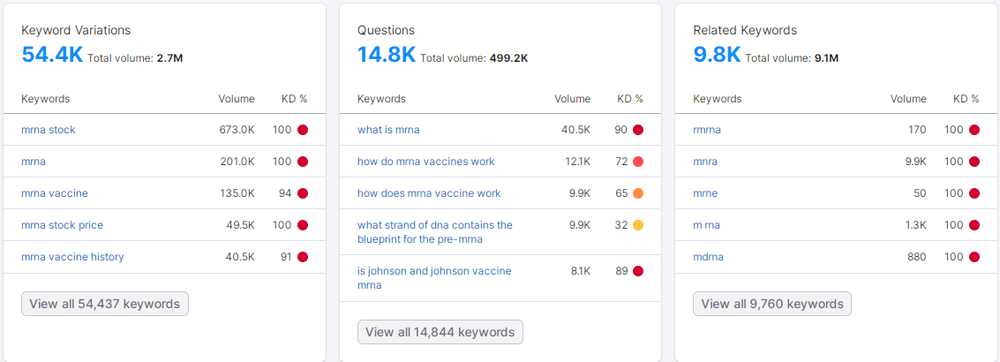The width and height of the screenshot is (1000, 362).
Task: Select 'what is mrna' question link
Action: [388, 130]
